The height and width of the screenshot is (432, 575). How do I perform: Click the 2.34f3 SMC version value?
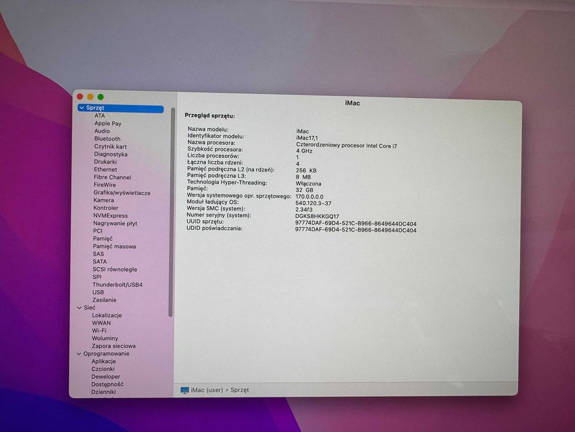click(304, 210)
